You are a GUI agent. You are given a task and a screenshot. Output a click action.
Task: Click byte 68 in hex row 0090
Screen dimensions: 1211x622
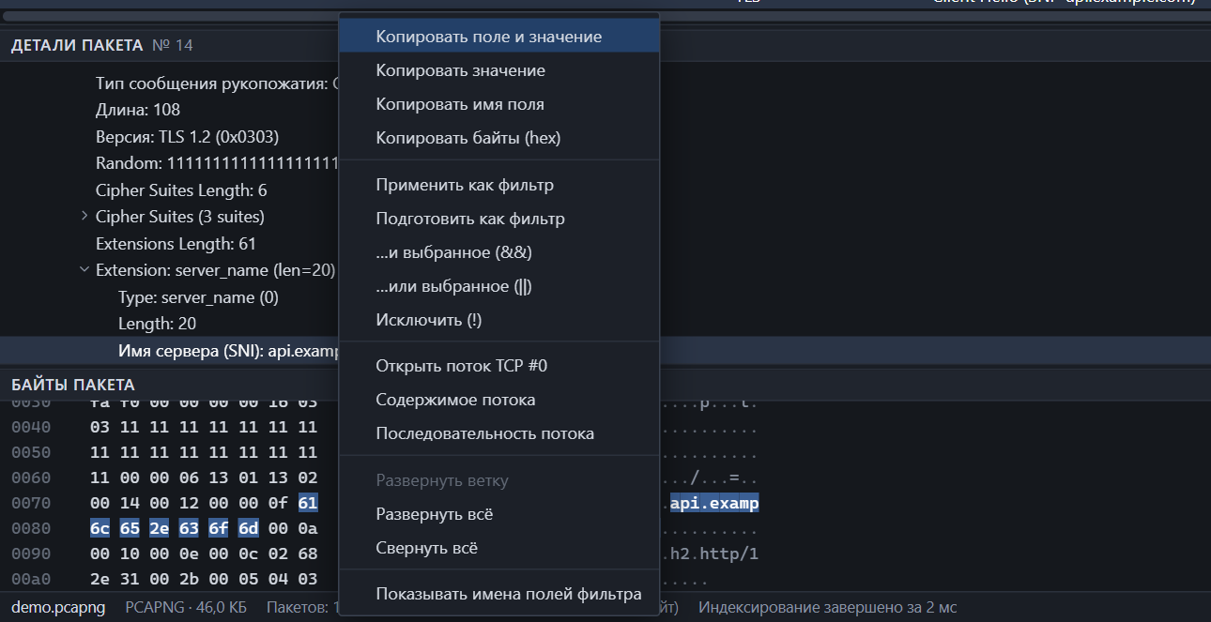[x=308, y=554]
